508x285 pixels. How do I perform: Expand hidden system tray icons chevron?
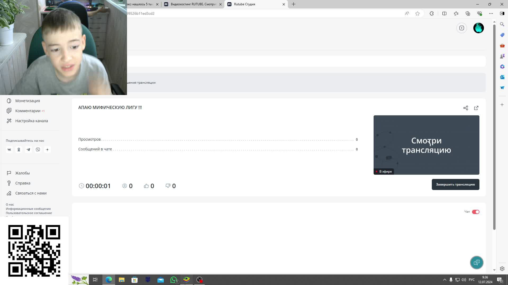pos(444,280)
